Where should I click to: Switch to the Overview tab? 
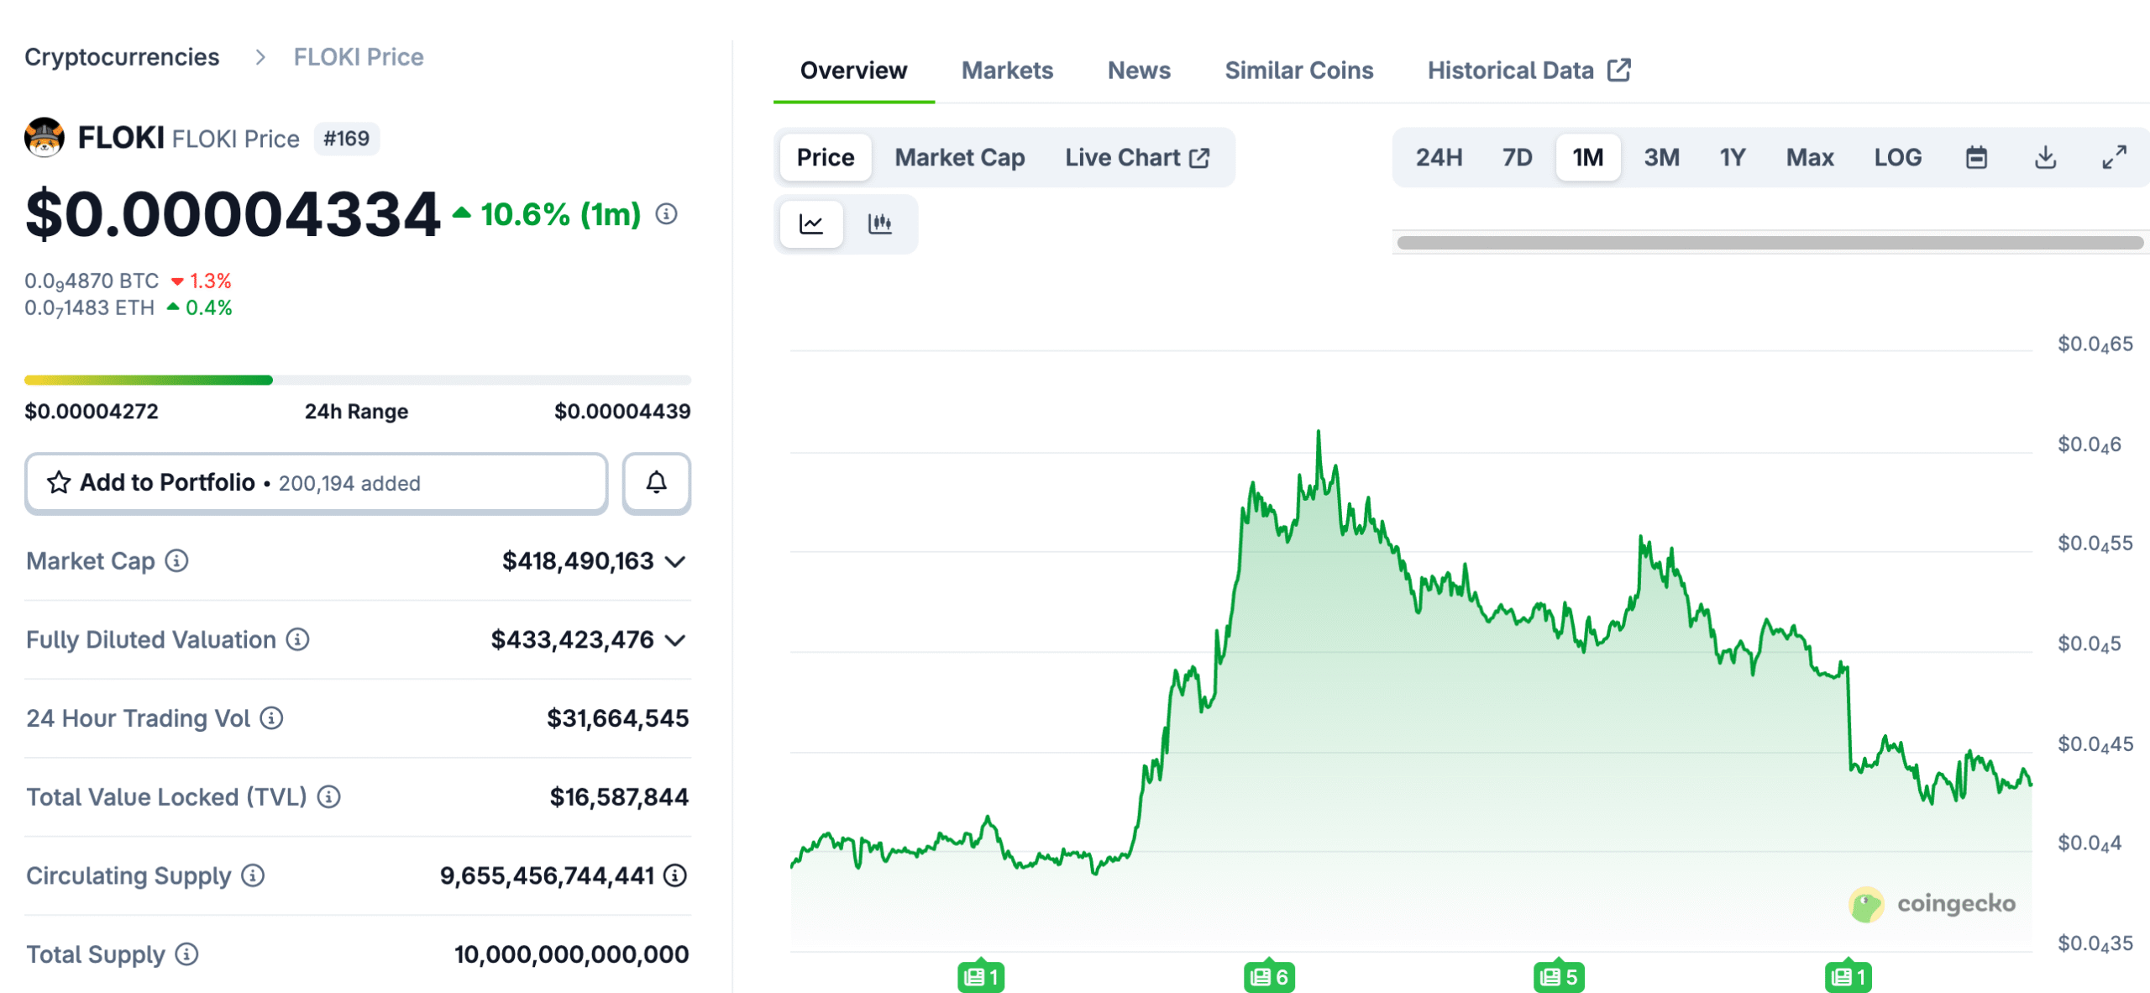coord(853,71)
